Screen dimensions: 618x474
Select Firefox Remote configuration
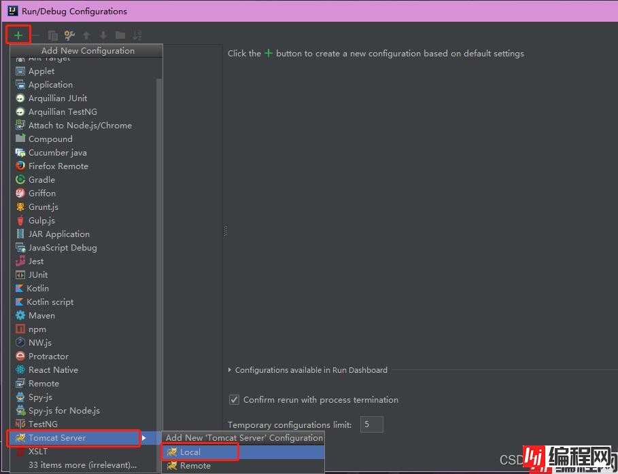(58, 166)
